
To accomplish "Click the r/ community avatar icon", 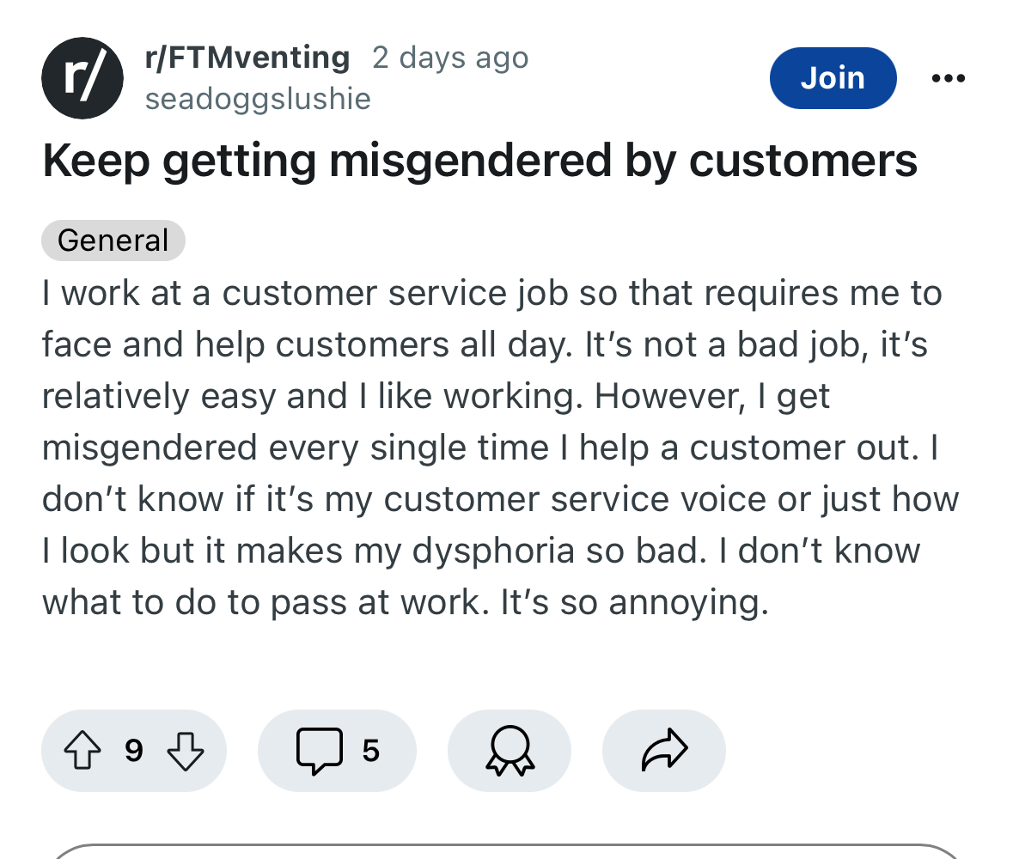I will (x=82, y=78).
